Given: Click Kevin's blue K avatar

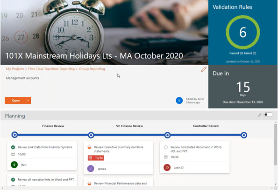Looking at the screenshot, I should (179, 101).
